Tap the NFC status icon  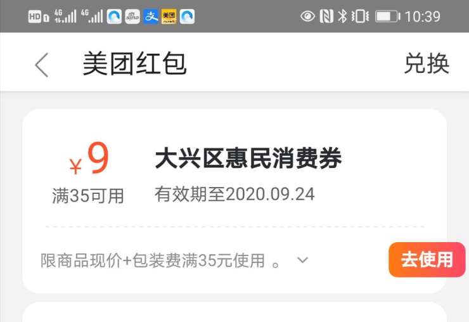(x=326, y=16)
